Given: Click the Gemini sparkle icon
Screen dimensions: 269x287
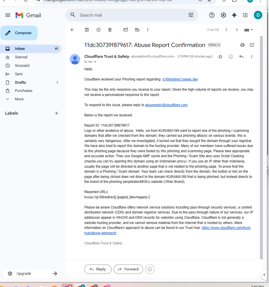Looking at the screenshot, I should [234, 15].
